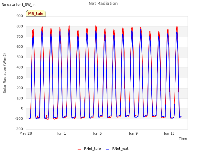This screenshot has height=155, width=207.
Task: Click the 400 y-axis tick label
Action: click(x=20, y=67)
